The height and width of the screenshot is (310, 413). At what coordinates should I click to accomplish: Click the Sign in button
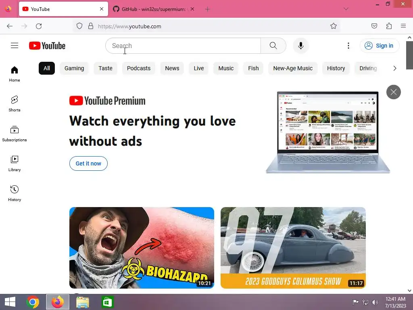click(379, 46)
